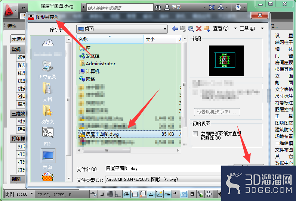Click the annotation monitor plus icon
The width and height of the screenshot is (296, 201).
click(x=209, y=194)
